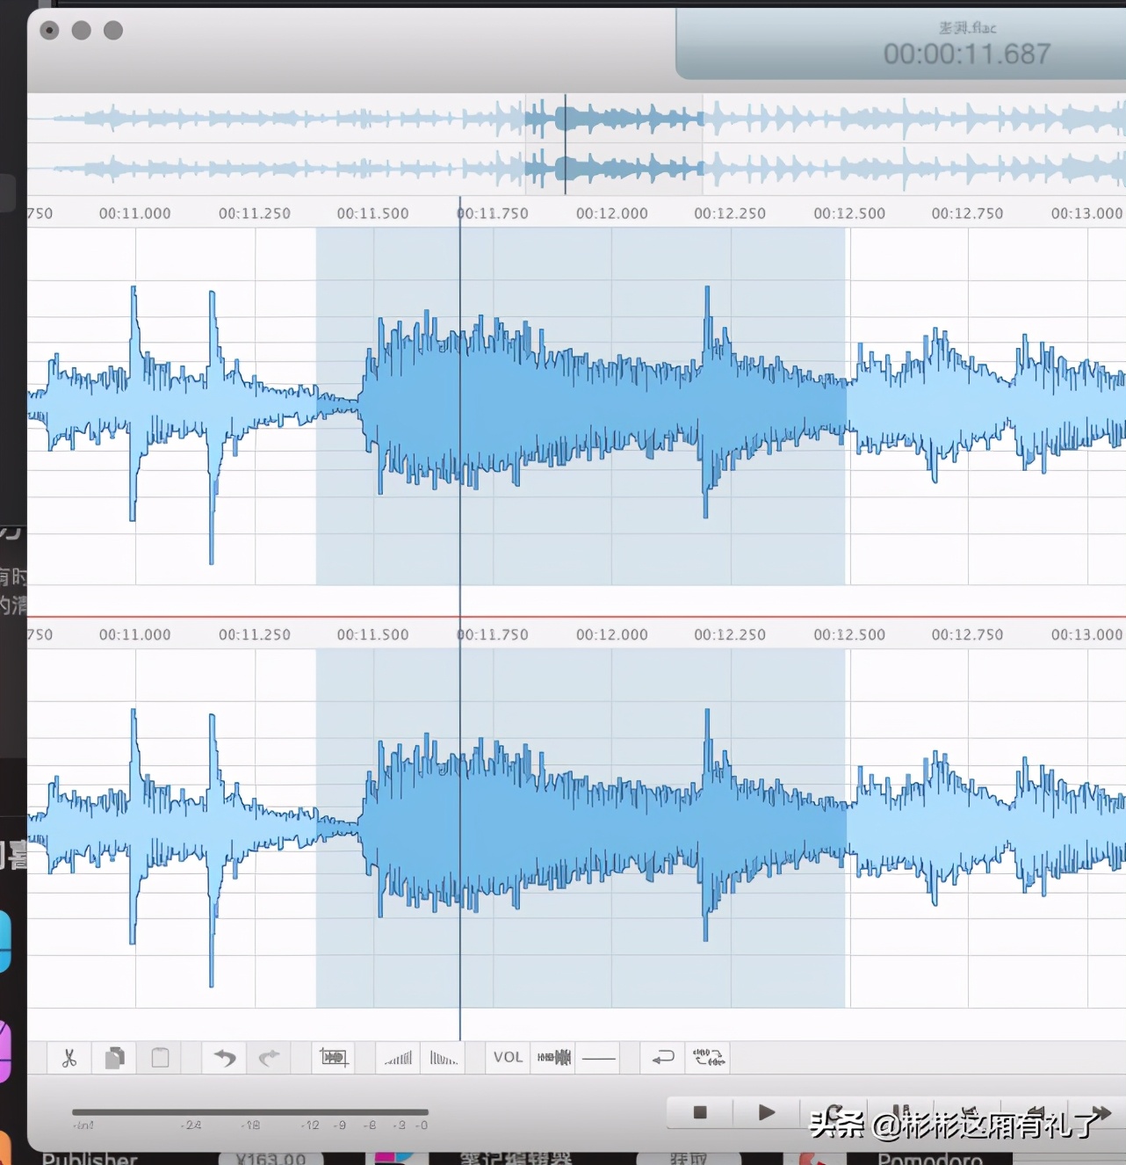Click the highlighted region in overview waveform

614,144
